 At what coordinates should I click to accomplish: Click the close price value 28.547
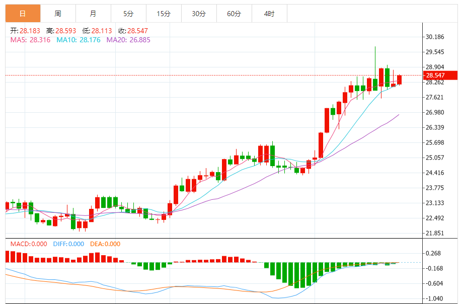click(x=137, y=31)
